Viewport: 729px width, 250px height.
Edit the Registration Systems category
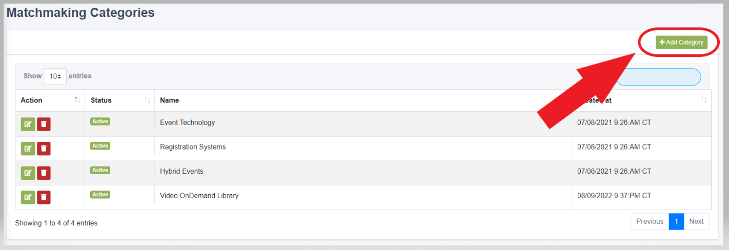click(x=28, y=149)
